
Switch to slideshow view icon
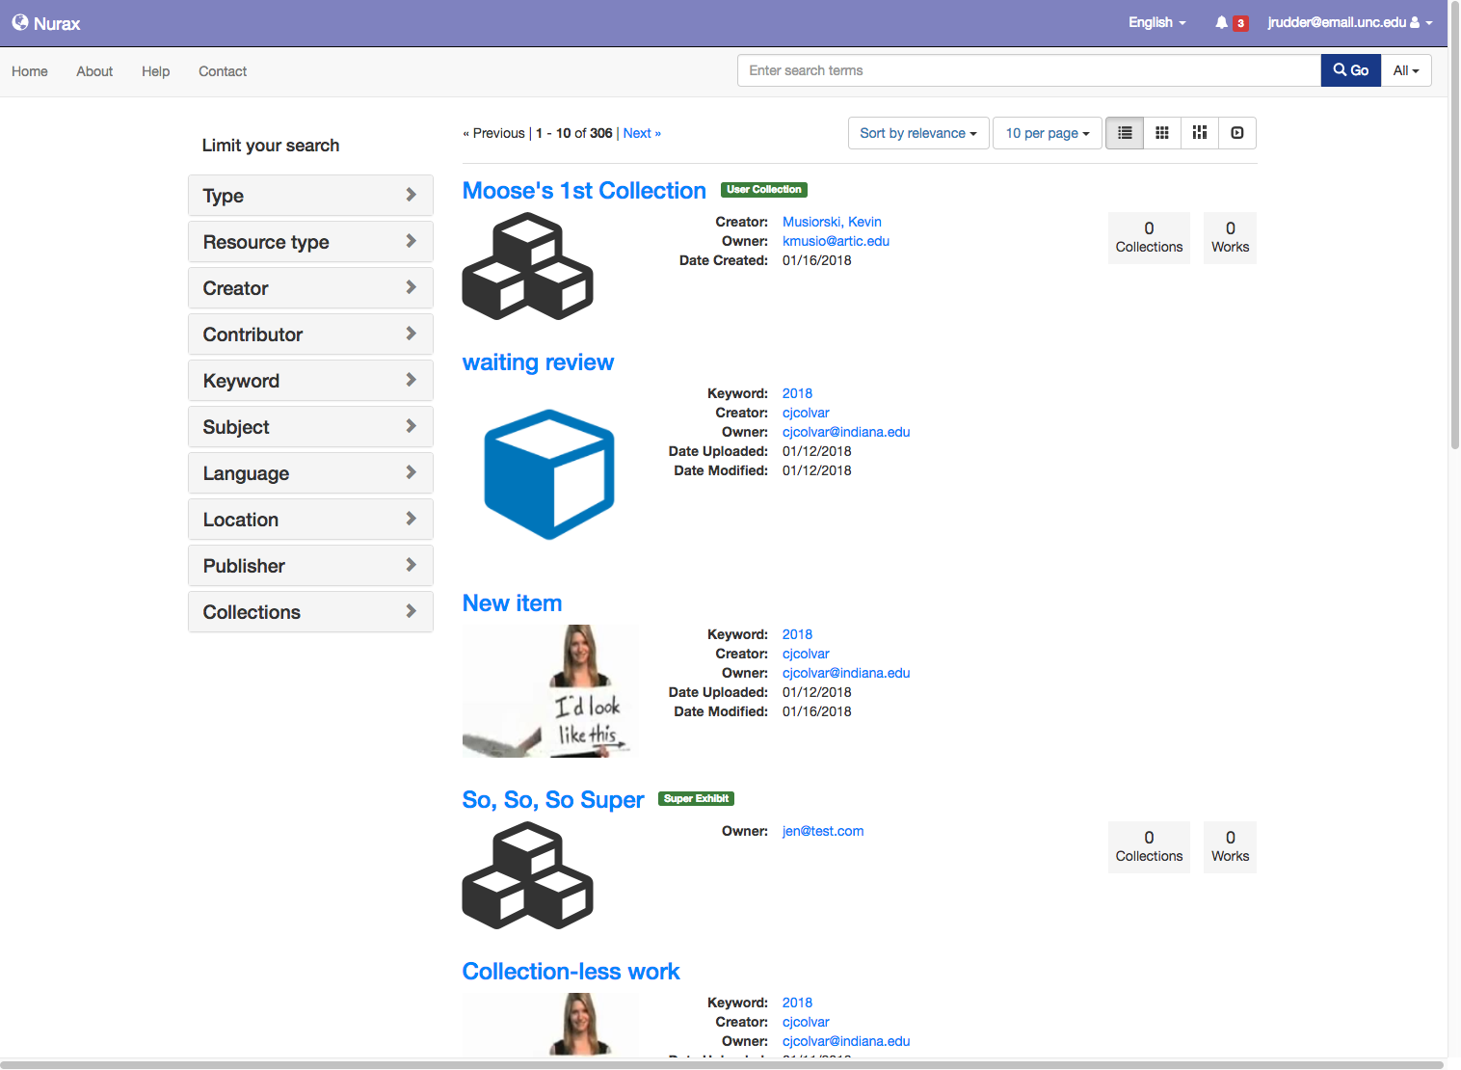click(x=1237, y=133)
